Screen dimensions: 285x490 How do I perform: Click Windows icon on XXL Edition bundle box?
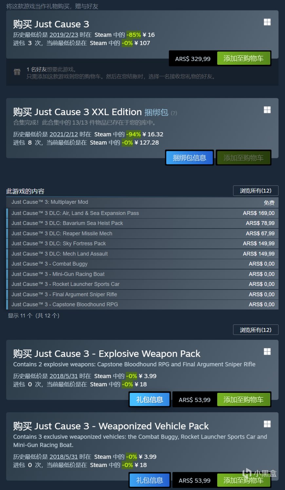[x=267, y=110]
